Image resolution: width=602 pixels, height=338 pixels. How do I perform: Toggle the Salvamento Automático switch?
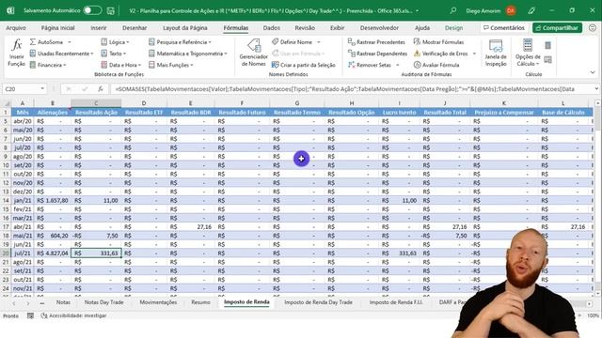tap(92, 10)
